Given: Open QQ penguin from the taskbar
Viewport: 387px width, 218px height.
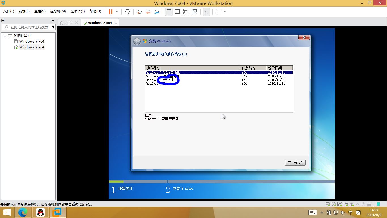Looking at the screenshot, I should (x=41, y=212).
